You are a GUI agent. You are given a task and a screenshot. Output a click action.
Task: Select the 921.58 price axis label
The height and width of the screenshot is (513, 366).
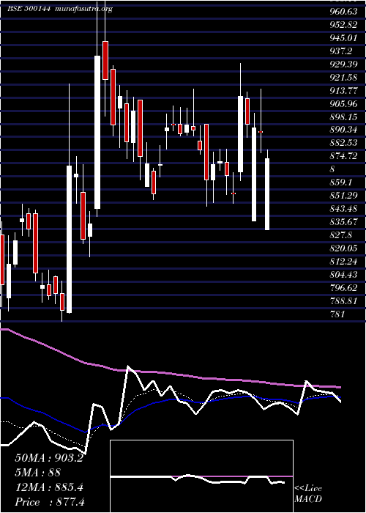point(343,78)
